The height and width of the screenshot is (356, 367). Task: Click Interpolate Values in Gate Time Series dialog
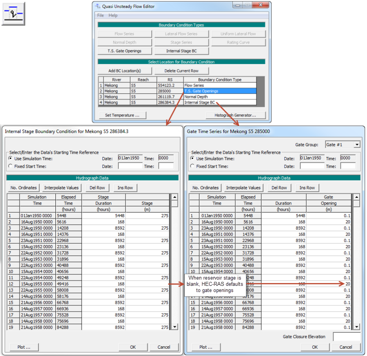(x=243, y=188)
